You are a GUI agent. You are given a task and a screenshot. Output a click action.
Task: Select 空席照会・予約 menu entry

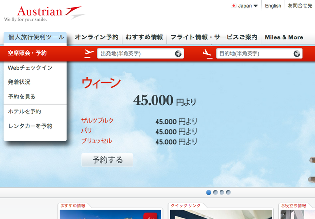(x=27, y=53)
